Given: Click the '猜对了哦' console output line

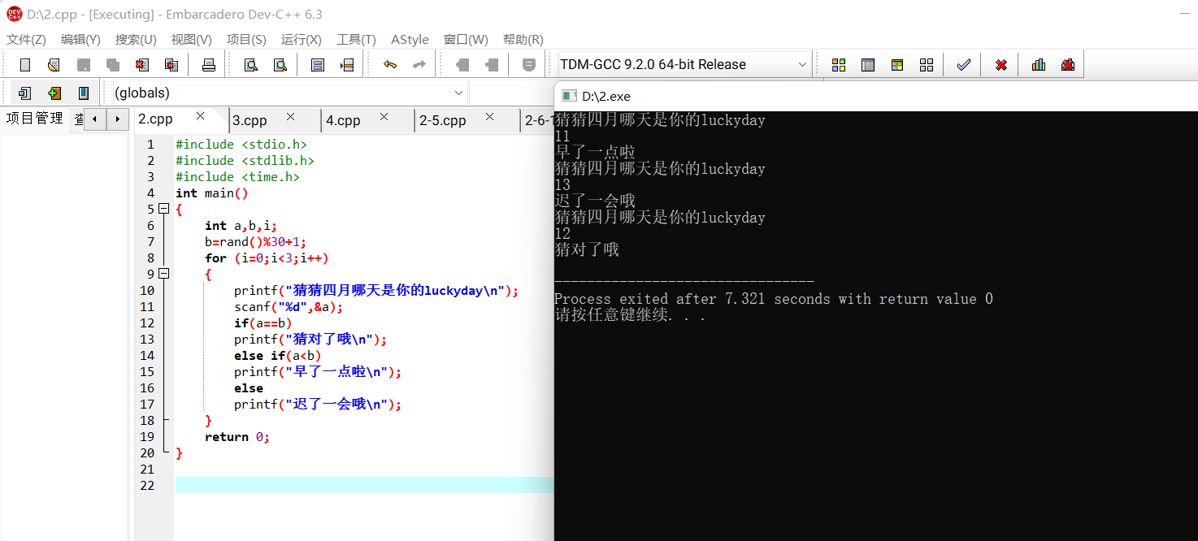Looking at the screenshot, I should coord(587,250).
